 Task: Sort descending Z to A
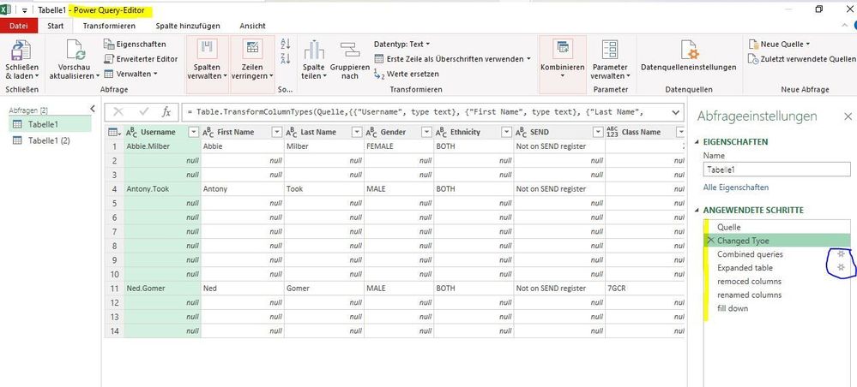(286, 58)
